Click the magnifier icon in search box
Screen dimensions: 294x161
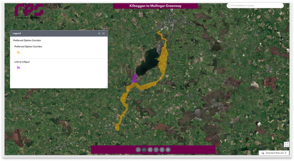[230, 6]
